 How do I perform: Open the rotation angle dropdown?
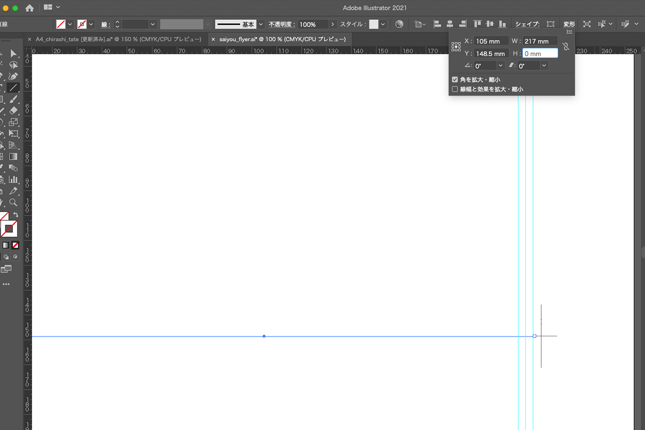(x=500, y=66)
